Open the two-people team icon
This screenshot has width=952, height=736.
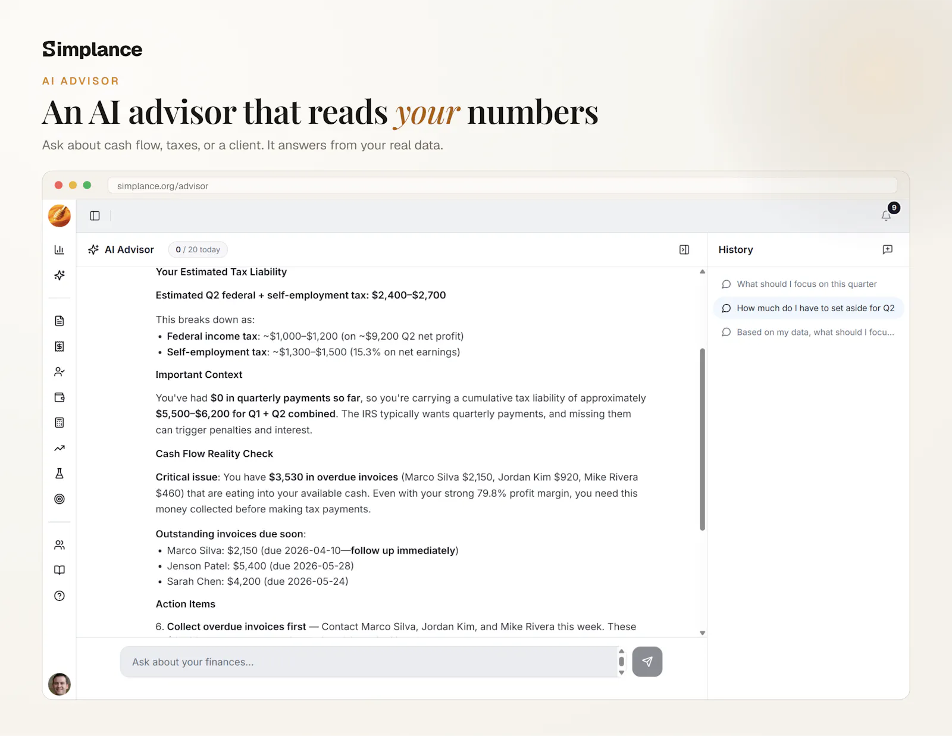click(x=59, y=544)
